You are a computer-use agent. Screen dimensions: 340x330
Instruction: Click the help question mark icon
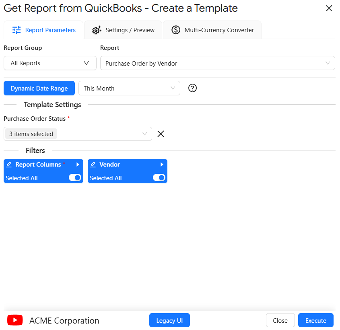192,88
